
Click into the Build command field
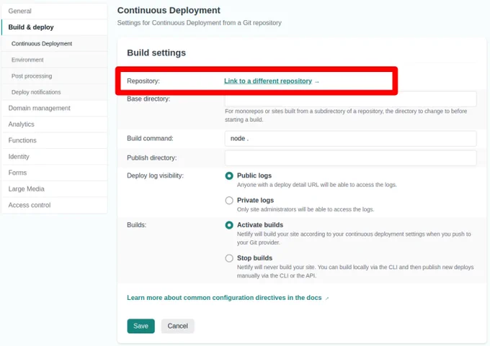click(x=350, y=139)
